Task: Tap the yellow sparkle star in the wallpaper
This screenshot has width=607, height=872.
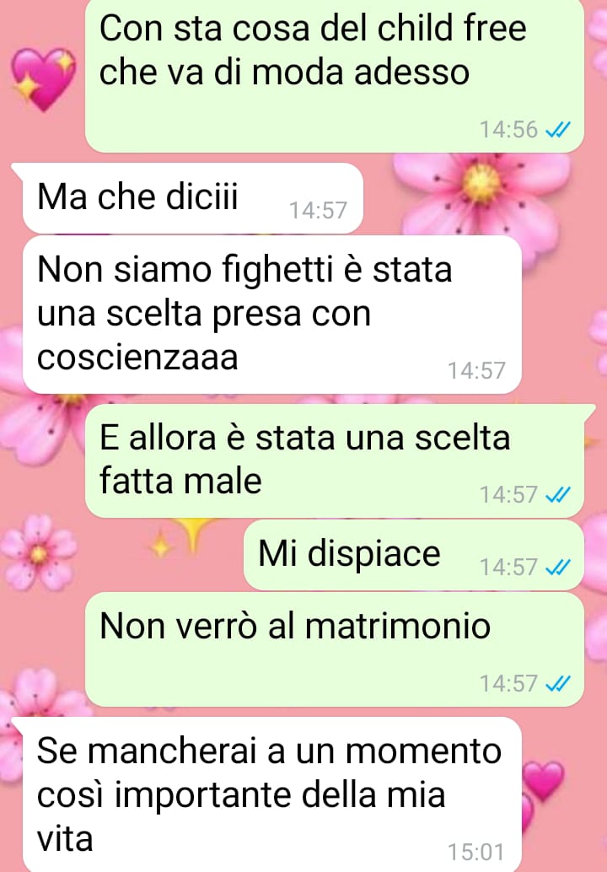Action: pyautogui.click(x=193, y=533)
